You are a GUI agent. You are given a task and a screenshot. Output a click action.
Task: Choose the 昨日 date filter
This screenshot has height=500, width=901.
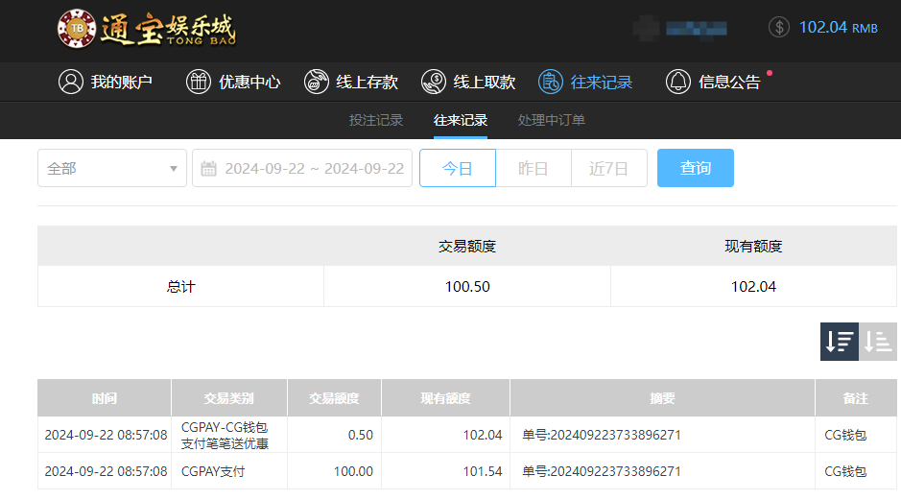533,168
